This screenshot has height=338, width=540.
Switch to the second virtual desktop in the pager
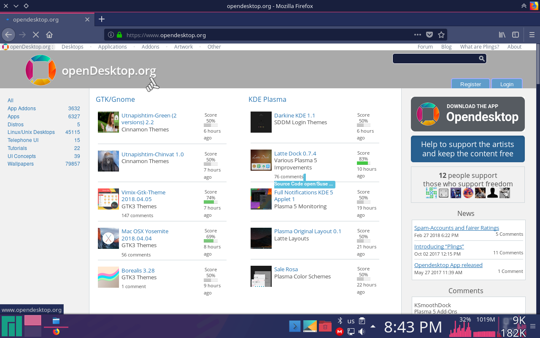pos(33,331)
